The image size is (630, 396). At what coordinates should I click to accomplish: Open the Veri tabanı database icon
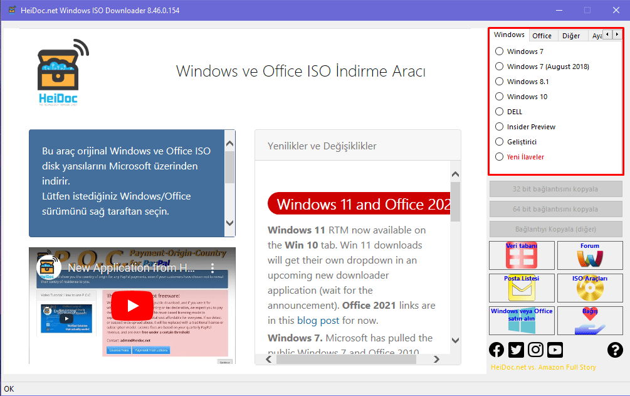(x=522, y=255)
